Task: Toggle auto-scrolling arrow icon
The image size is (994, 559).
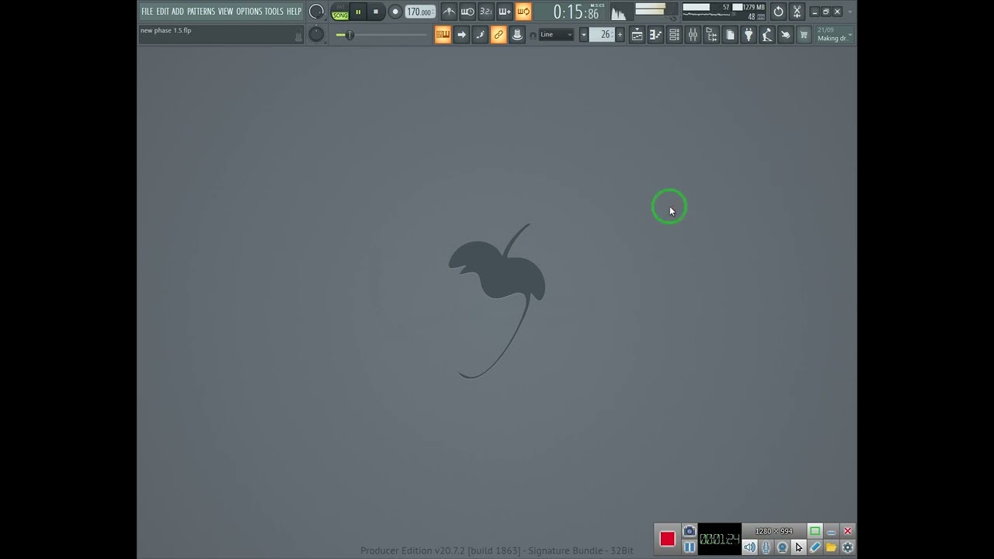Action: coord(461,35)
